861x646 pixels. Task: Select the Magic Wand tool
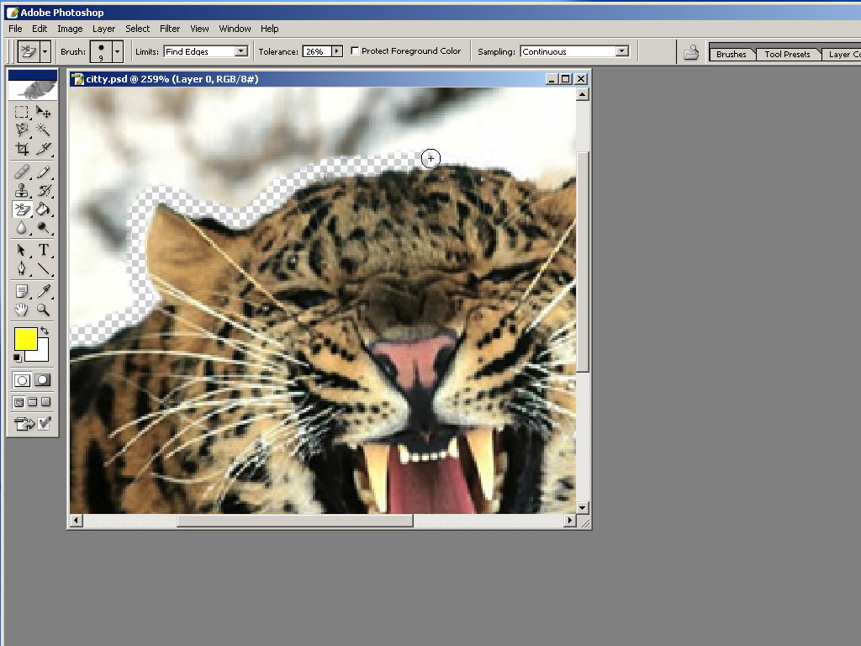(43, 130)
